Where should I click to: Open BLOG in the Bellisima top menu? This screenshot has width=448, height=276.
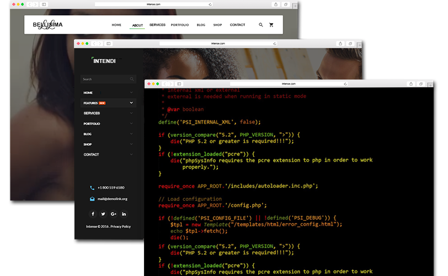[x=201, y=25]
